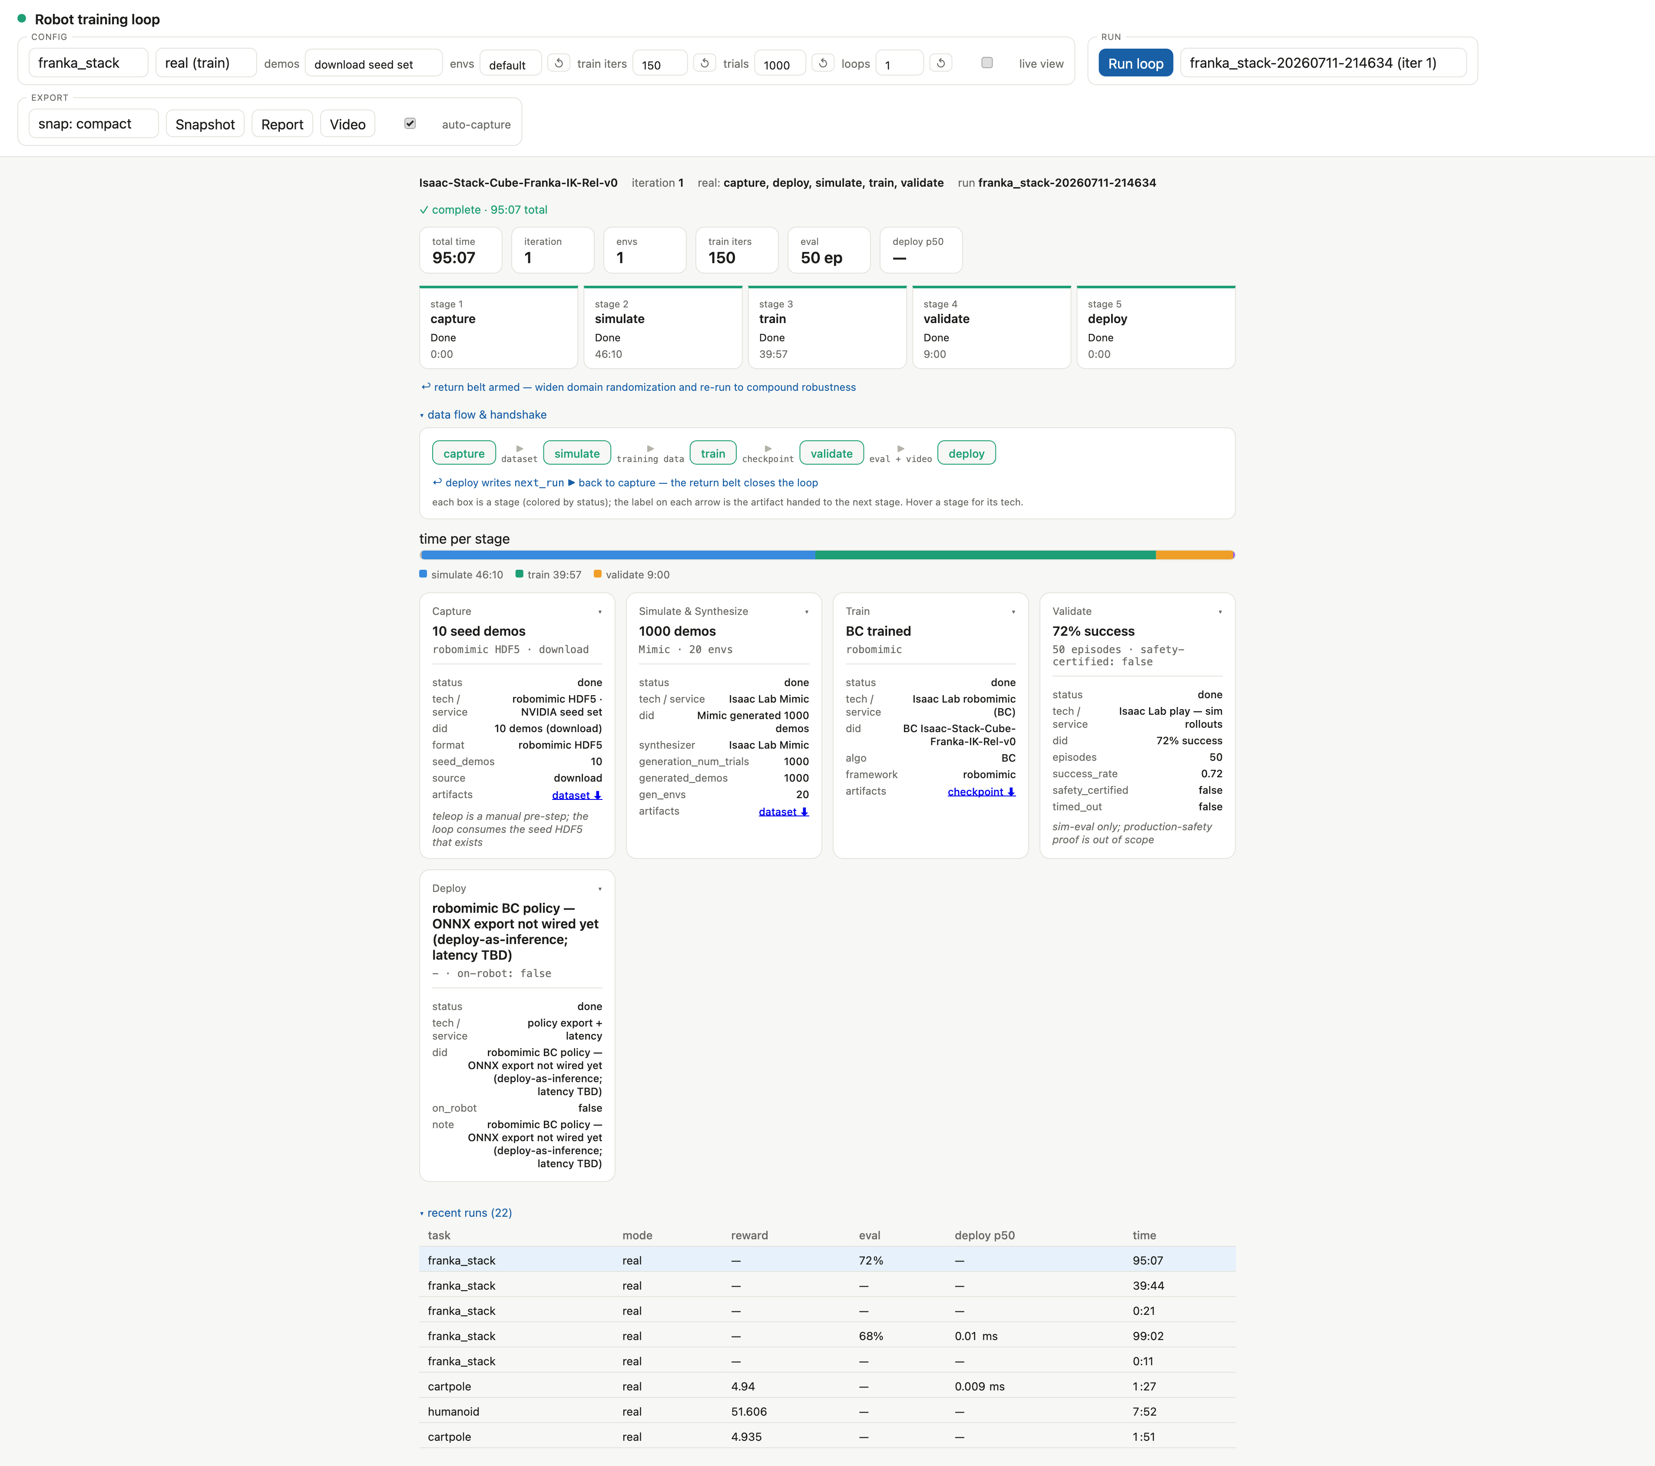Download the Train card checkpoint artifact
1655x1466 pixels.
click(x=981, y=792)
